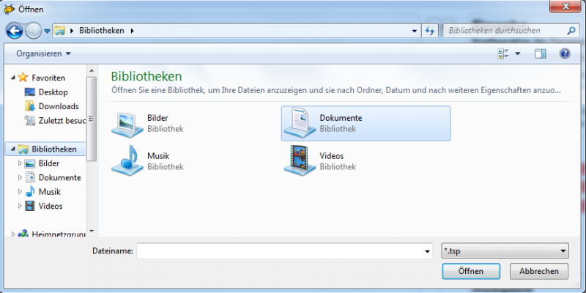Viewport: 586px width, 293px height.
Task: Select Downloads in the Favoriten list
Action: tap(59, 106)
